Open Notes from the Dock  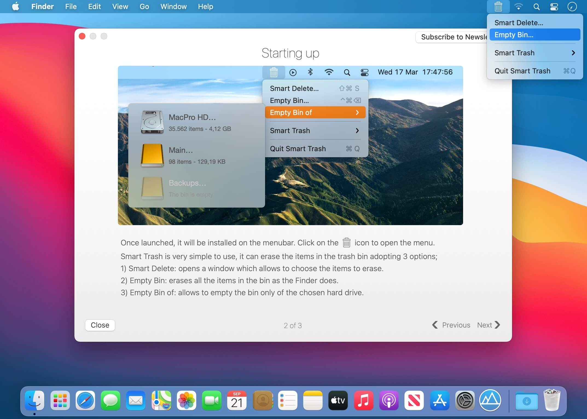(313, 400)
